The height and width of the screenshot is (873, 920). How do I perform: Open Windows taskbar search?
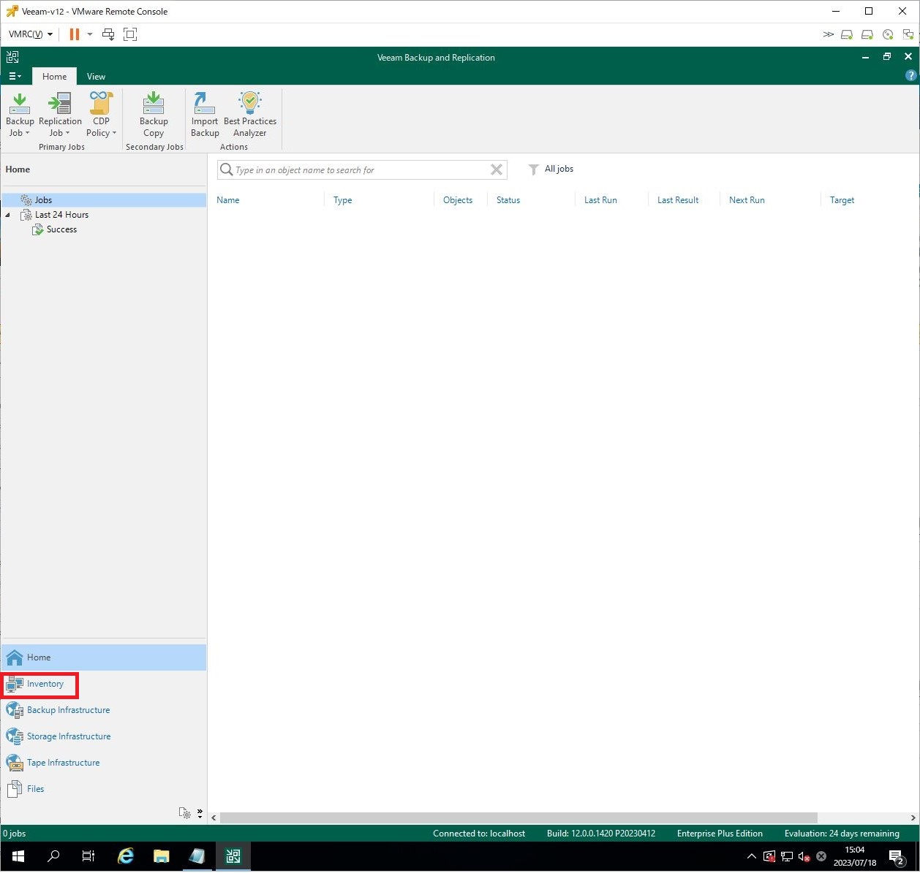click(53, 856)
